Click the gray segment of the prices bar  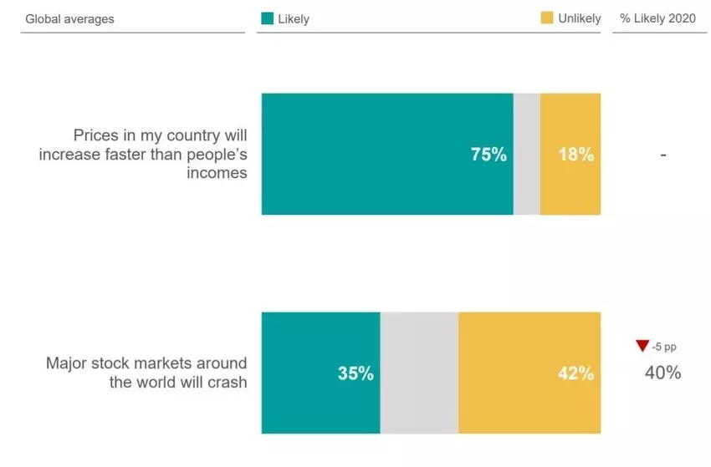(526, 154)
